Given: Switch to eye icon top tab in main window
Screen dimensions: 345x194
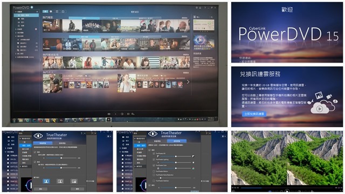Looking at the screenshot, I should pos(51,11).
